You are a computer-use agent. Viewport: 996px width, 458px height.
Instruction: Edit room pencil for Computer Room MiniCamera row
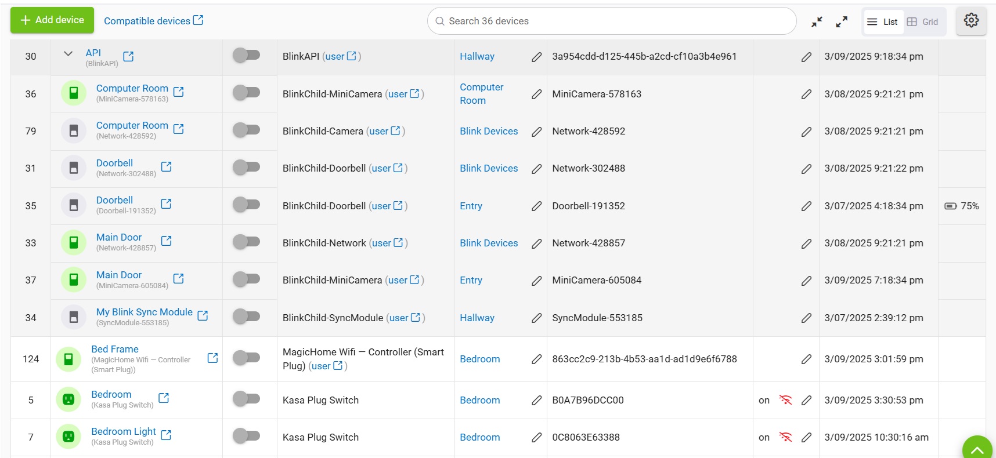click(x=536, y=94)
